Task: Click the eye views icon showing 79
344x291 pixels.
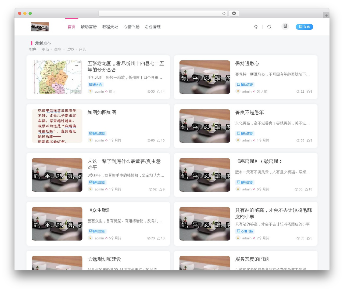Action: tap(149, 238)
